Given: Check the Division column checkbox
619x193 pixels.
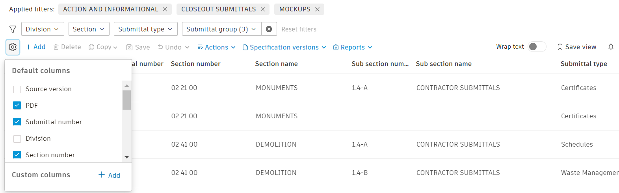Looking at the screenshot, I should coord(17,139).
